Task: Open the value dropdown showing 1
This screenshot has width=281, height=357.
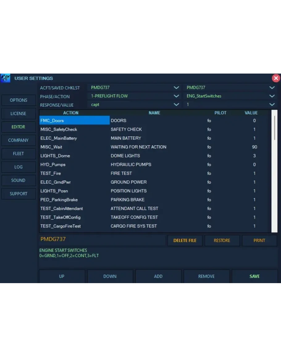Action: tap(272, 105)
